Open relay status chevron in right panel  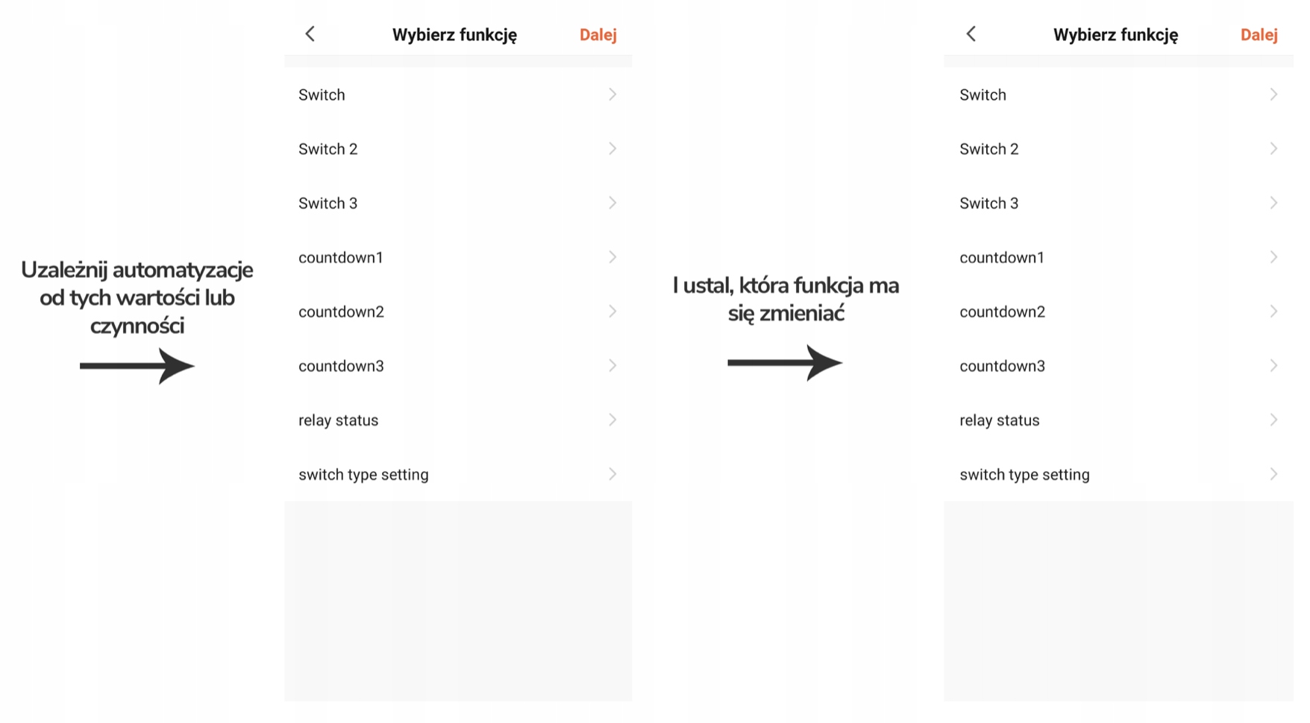pyautogui.click(x=1273, y=420)
